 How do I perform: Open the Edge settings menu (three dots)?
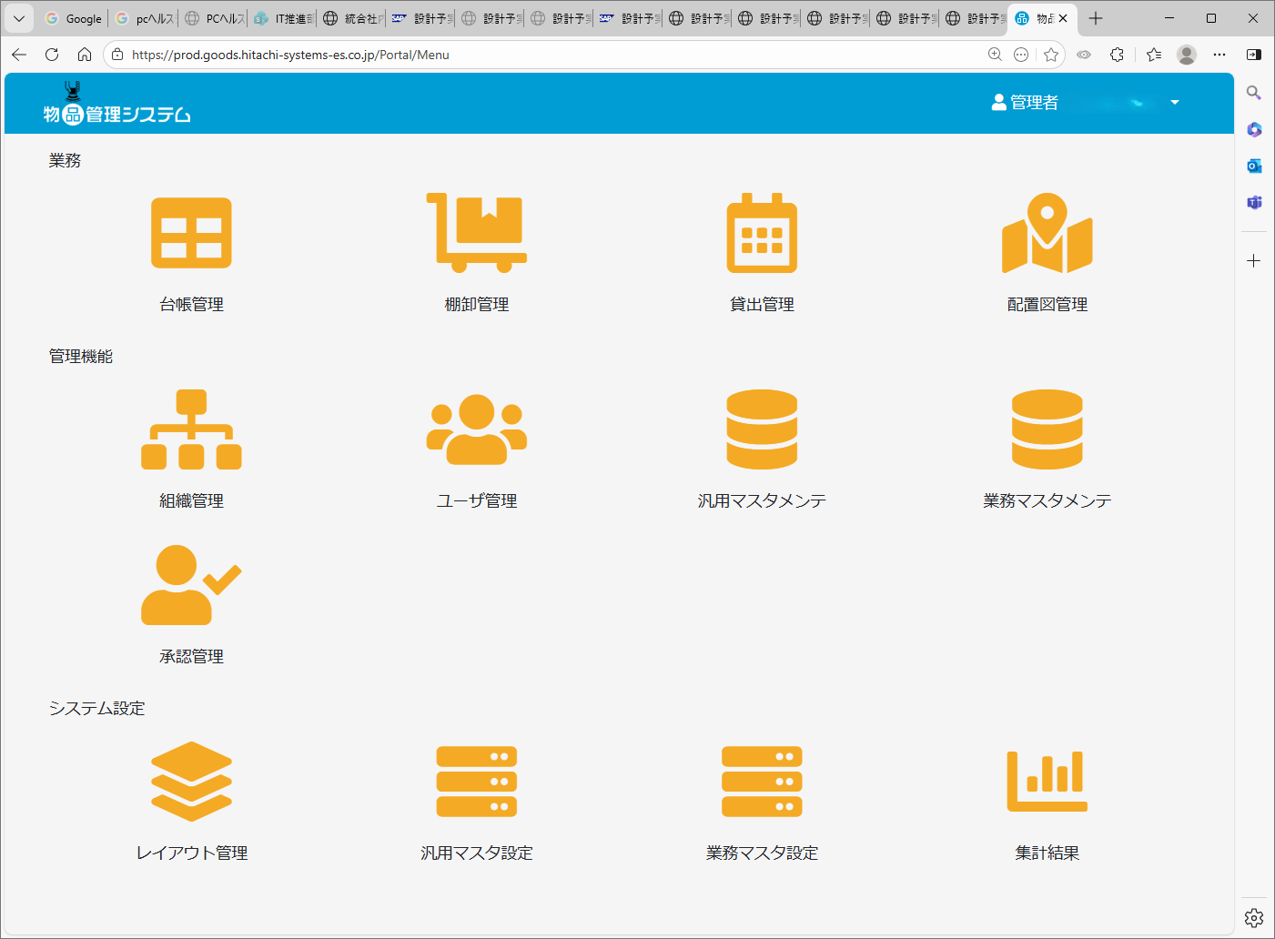1219,55
